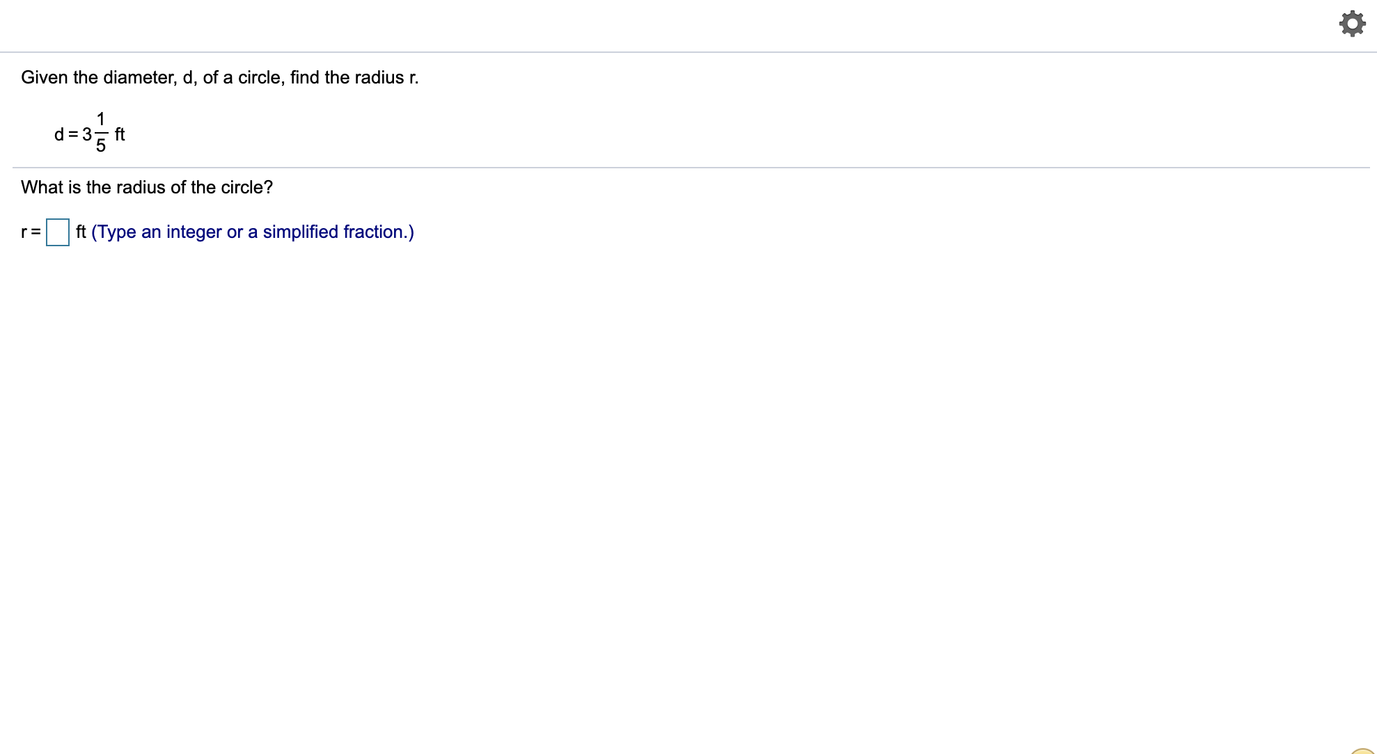Click the word 'Given' starting the problem
1377x754 pixels.
coord(45,77)
